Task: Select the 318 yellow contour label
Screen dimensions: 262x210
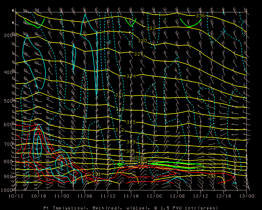Action: point(120,109)
